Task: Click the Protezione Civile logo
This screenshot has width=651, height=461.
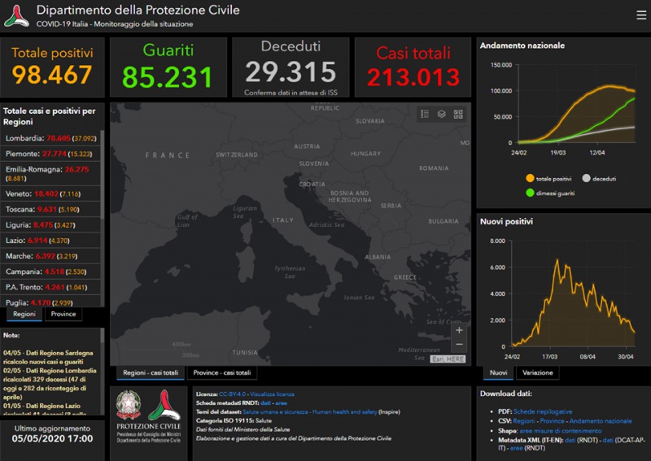Action: [x=165, y=404]
